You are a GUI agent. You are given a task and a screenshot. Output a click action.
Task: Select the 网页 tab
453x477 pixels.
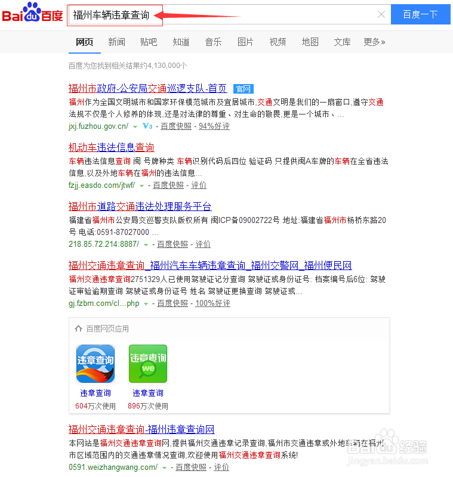[x=84, y=42]
